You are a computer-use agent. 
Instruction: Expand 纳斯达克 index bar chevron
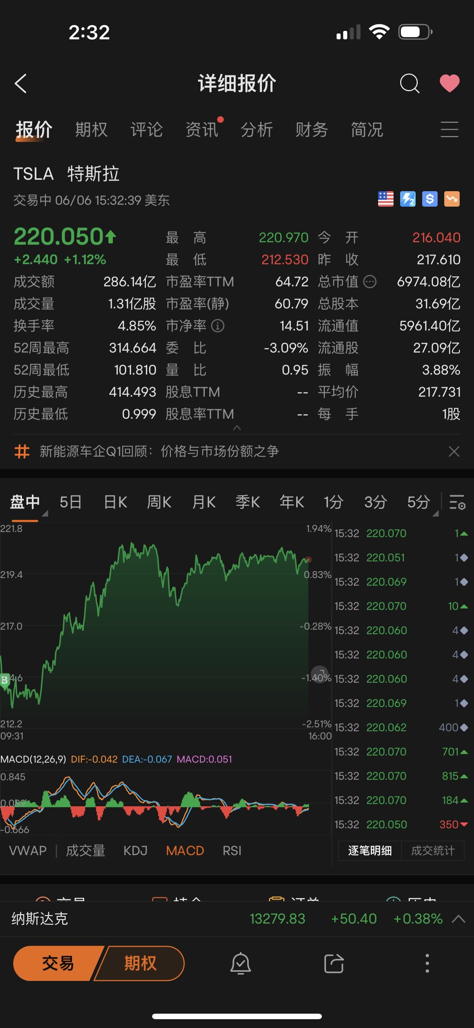point(459,919)
